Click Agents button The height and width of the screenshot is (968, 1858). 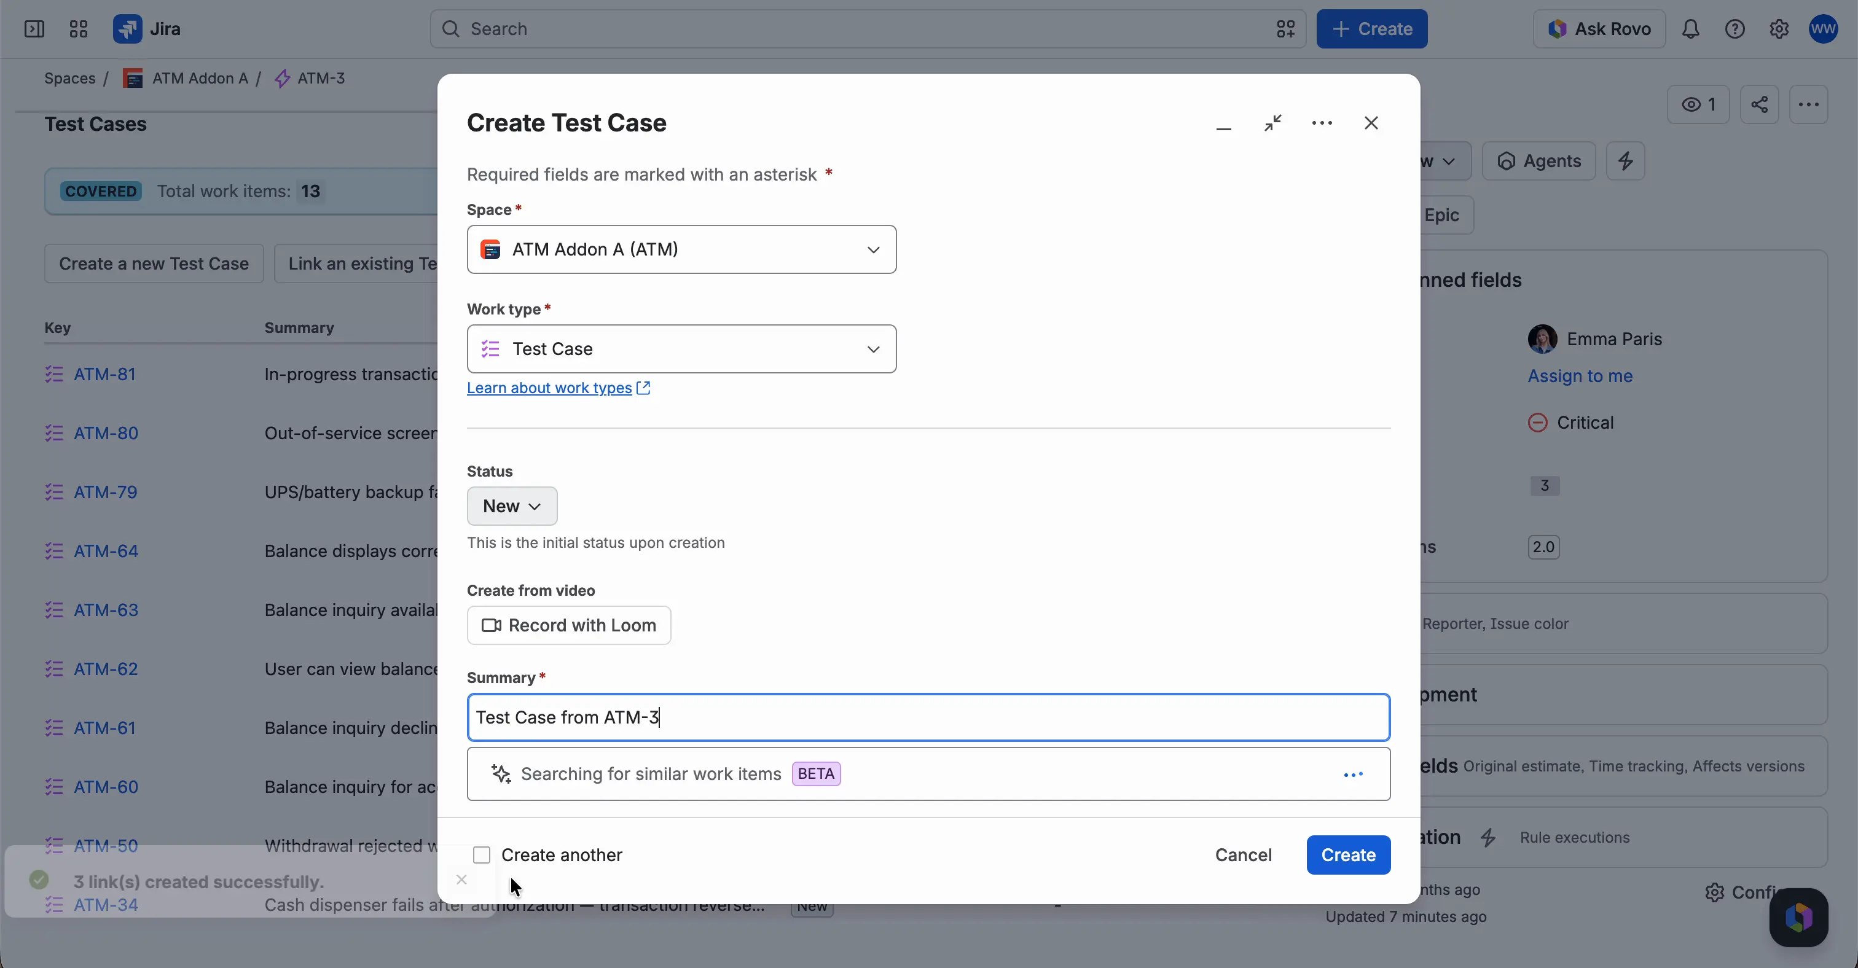(1539, 161)
